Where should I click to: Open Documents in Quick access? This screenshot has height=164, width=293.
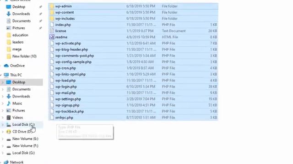pyautogui.click(x=22, y=21)
